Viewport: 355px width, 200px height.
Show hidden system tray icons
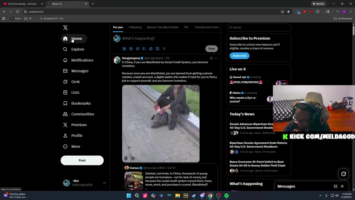[320, 196]
